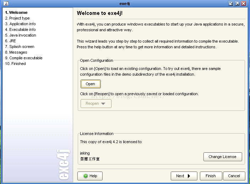Image resolution: width=250 pixels, height=184 pixels.
Task: Open Help with the green question icon
Action: click(90, 176)
